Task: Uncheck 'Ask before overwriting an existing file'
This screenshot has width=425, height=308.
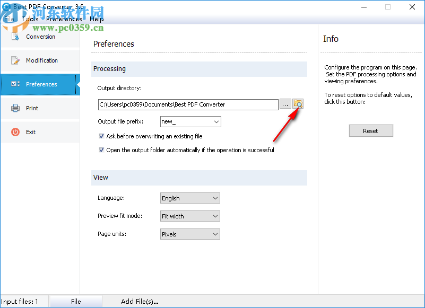Action: pos(101,136)
